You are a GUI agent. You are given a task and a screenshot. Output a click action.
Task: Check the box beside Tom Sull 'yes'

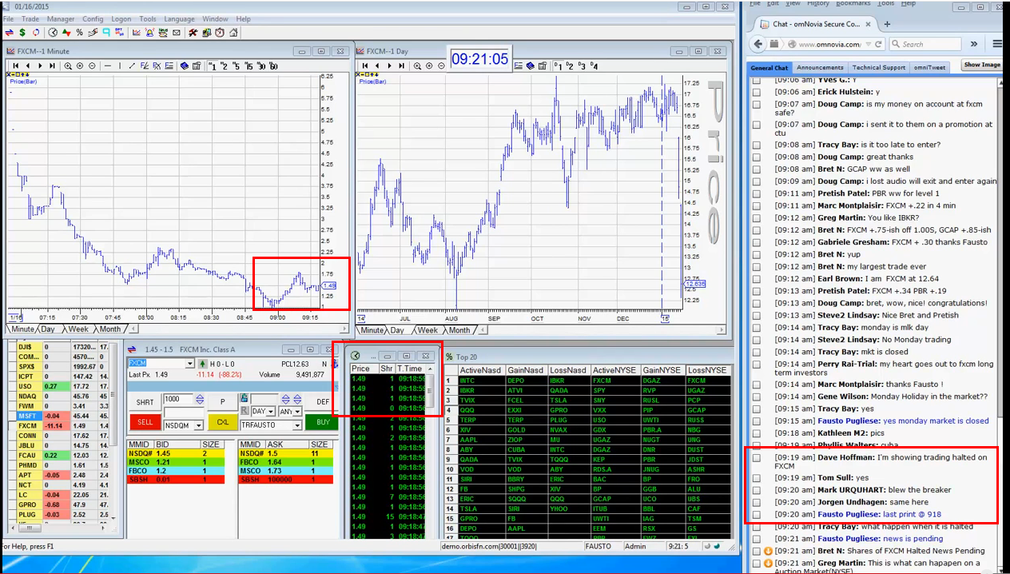tap(756, 478)
